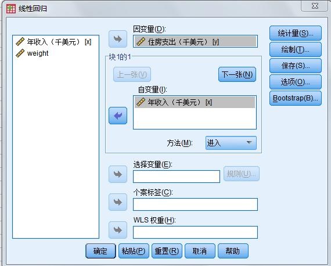This screenshot has height=266, width=331.
Task: Click arrow button next to 个案标签 field
Action: 118,202
